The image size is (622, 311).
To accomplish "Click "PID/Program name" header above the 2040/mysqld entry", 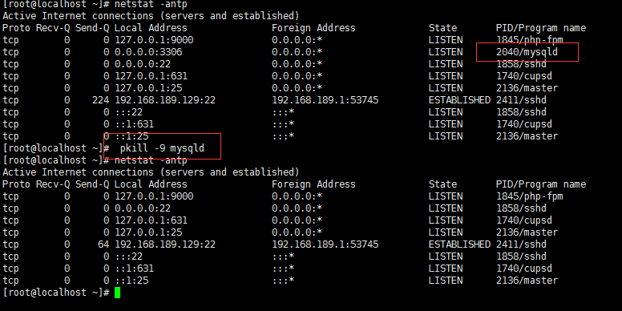I will click(541, 28).
